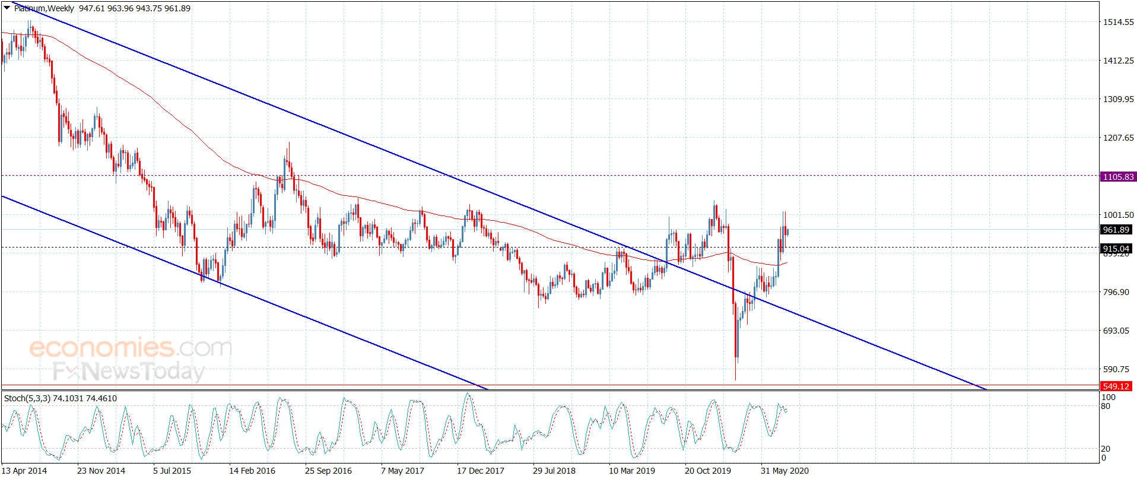Click the 20 level on stochastic scale

(1106, 449)
